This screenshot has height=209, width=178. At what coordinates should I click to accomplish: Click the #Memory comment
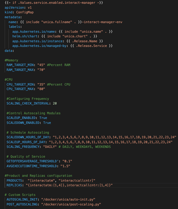pyautogui.click(x=11, y=60)
